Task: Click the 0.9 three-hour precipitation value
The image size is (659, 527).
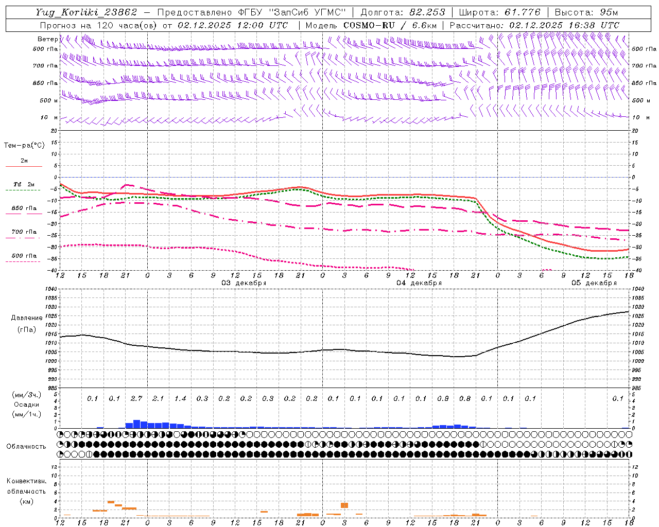Action: click(x=443, y=398)
